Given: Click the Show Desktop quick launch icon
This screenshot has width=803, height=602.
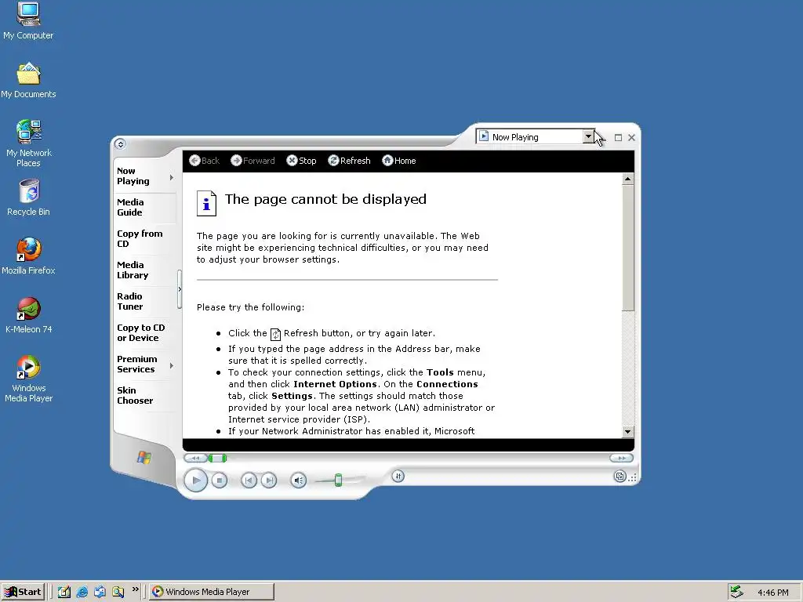Looking at the screenshot, I should [x=64, y=592].
